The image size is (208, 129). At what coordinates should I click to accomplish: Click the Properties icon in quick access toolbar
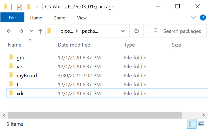point(19,7)
